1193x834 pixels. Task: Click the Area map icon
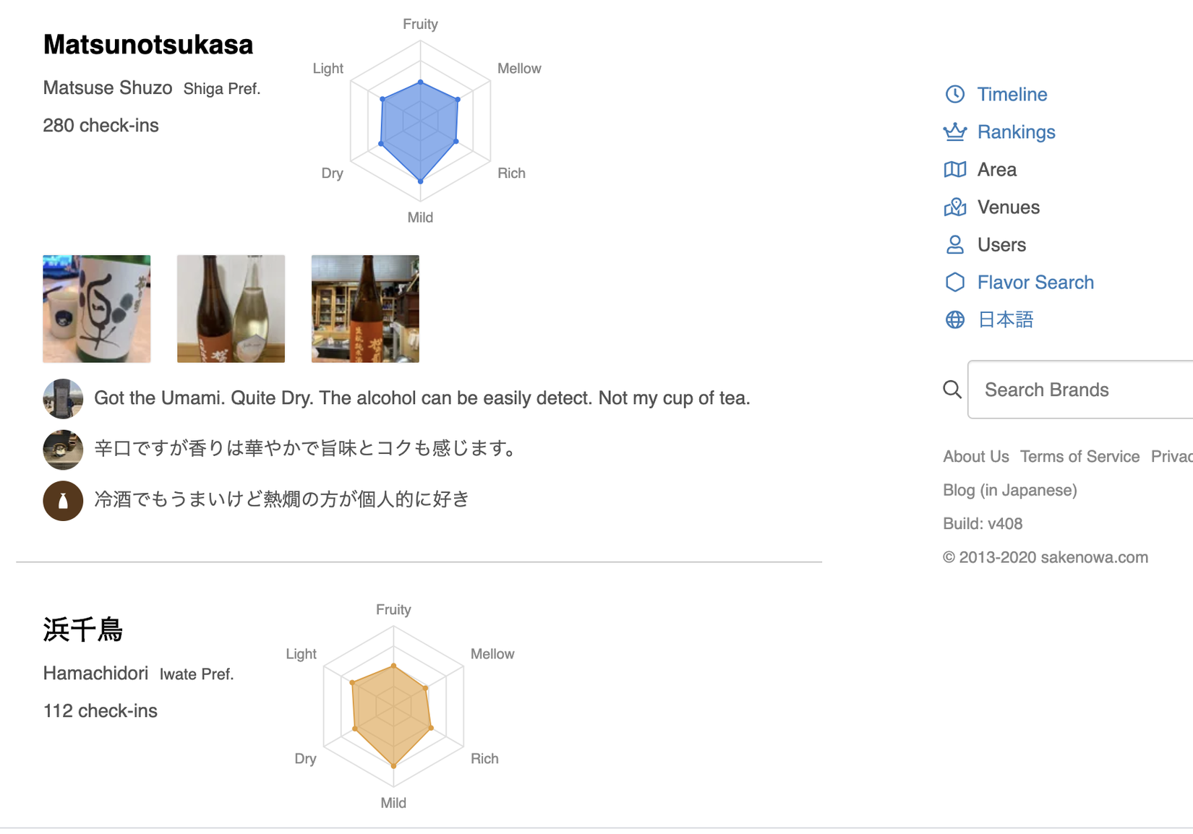(x=954, y=169)
